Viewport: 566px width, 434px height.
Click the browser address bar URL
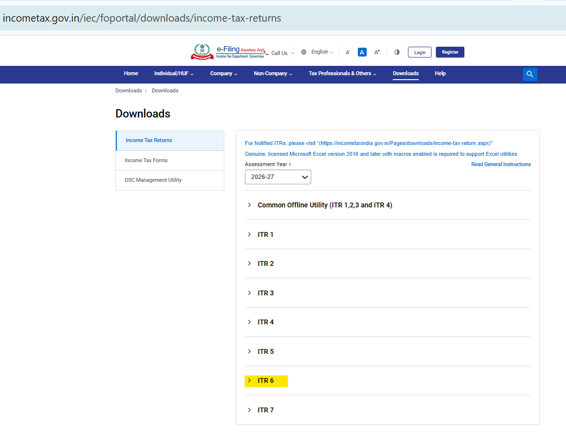click(x=142, y=18)
